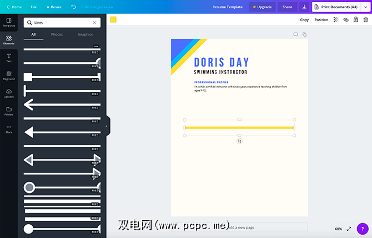The width and height of the screenshot is (372, 238).
Task: Add the T-shaped end line element
Action: pos(62,91)
